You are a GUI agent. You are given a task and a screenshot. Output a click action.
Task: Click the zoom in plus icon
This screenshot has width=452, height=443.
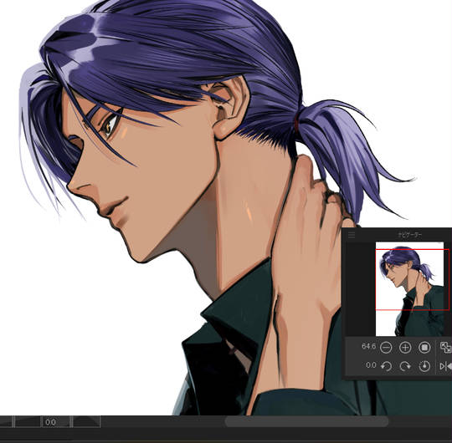(405, 348)
